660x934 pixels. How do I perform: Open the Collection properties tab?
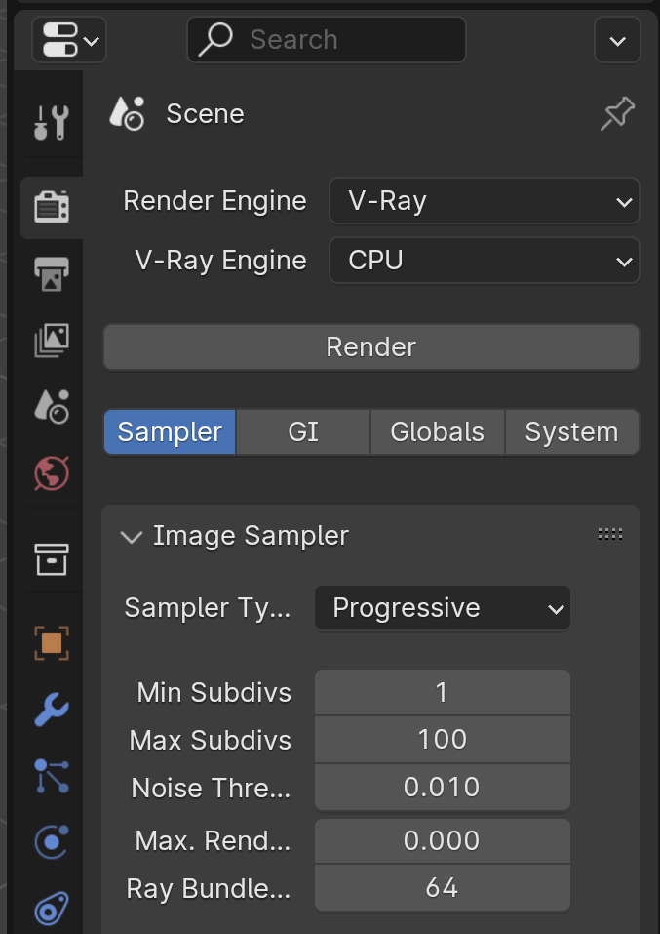(52, 559)
